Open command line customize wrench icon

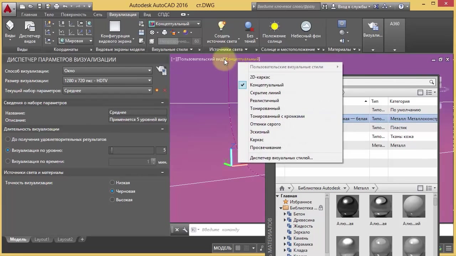185,230
